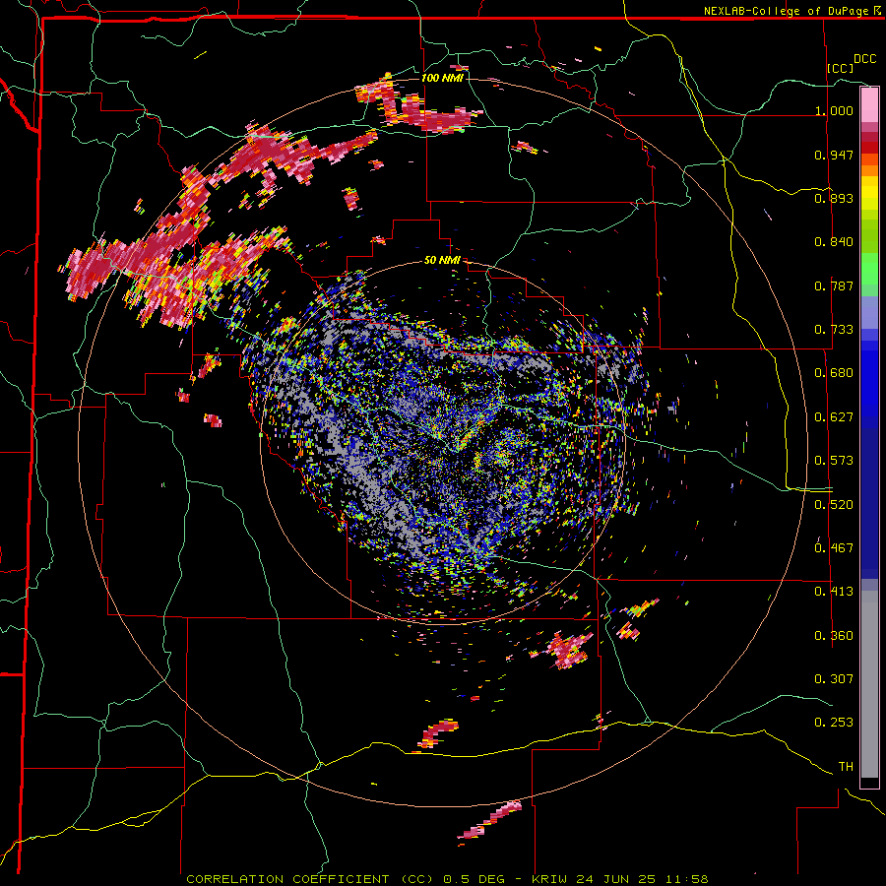Screen dimensions: 886x886
Task: Select the 0.627 value on the color scale
Action: (x=834, y=417)
